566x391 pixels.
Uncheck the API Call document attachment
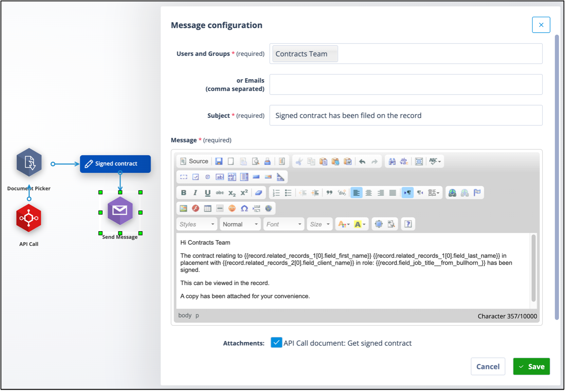tap(276, 342)
